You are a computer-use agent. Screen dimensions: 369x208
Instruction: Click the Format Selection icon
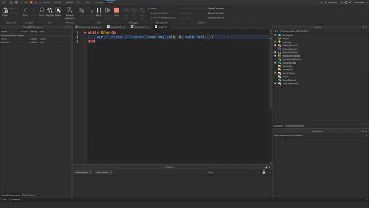(x=70, y=10)
